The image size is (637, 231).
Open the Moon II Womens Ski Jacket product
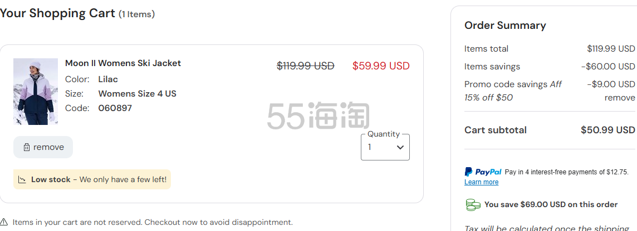tap(123, 63)
